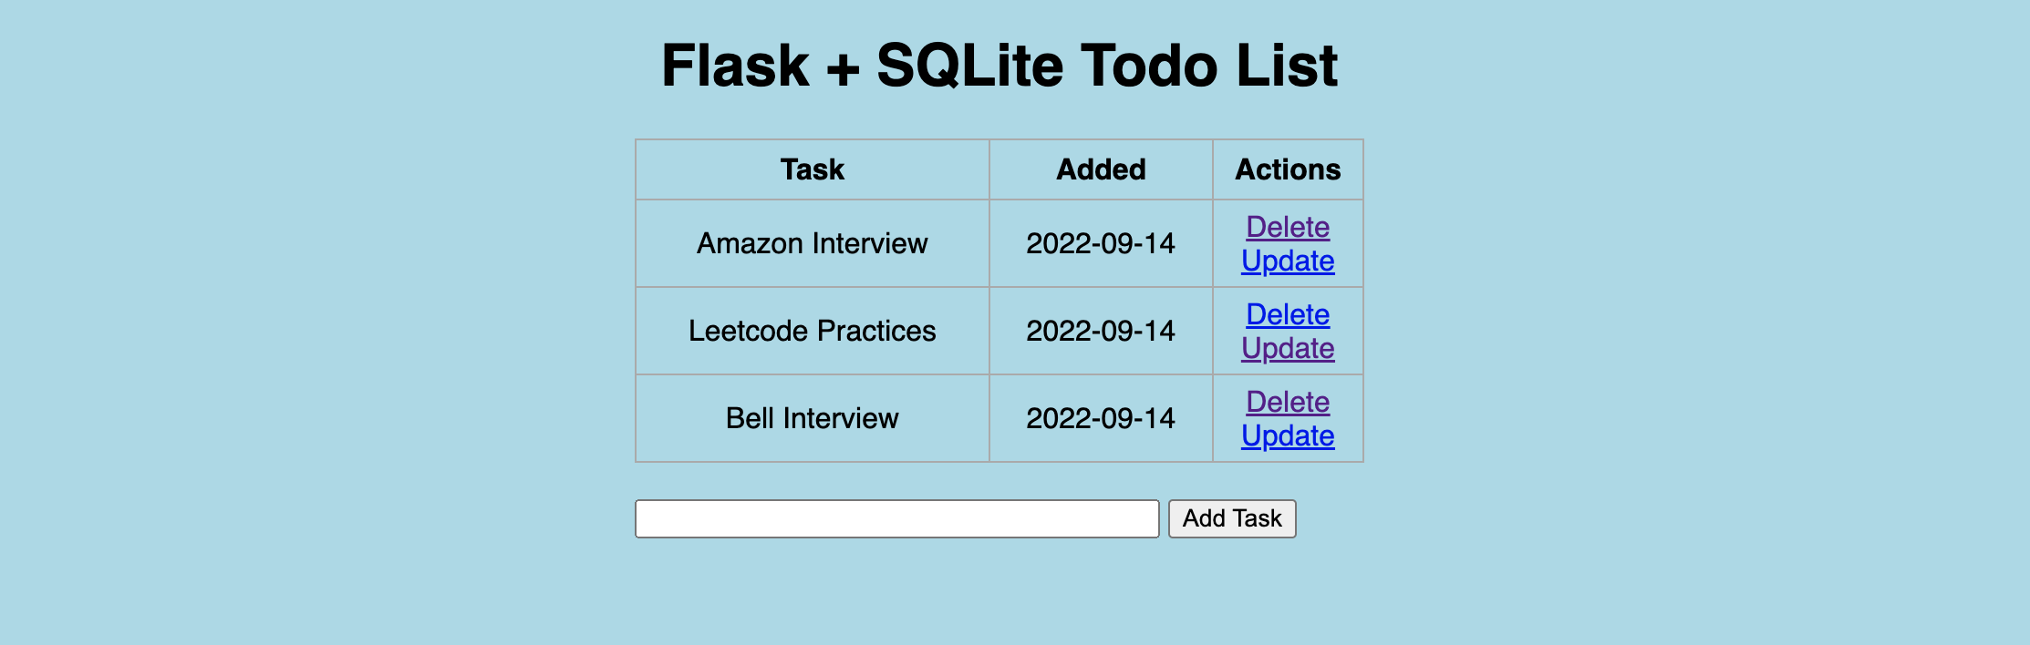Click the Amazon Interview table cell
Viewport: 2030px width, 645px height.
coord(812,242)
